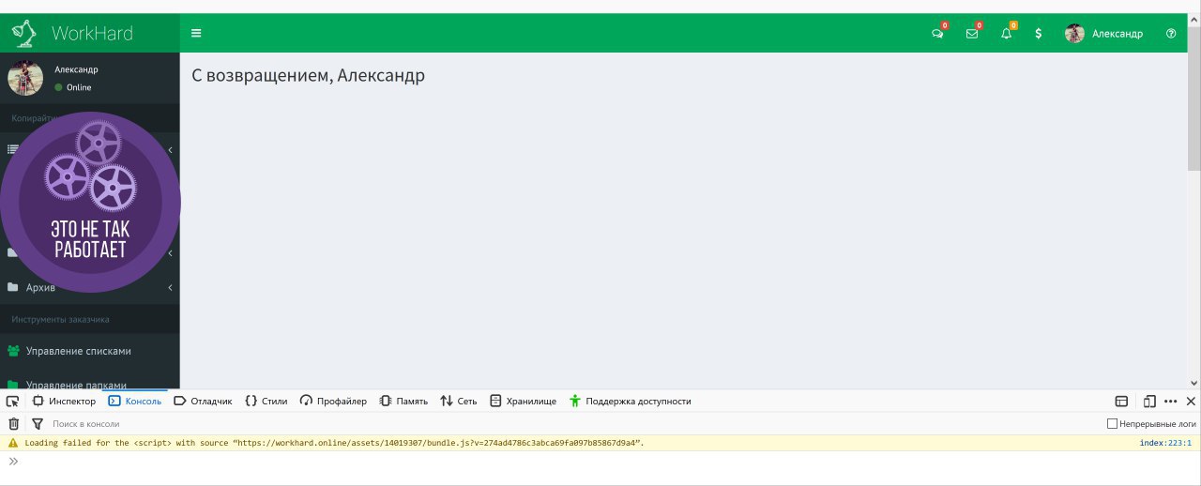Viewport: 1201px width, 486px height.
Task: Open the bell alerts icon
Action: [x=1006, y=34]
